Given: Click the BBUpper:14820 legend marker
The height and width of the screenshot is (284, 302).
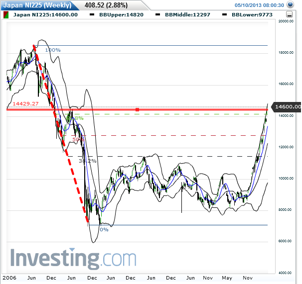Looking at the screenshot, I should (92, 14).
